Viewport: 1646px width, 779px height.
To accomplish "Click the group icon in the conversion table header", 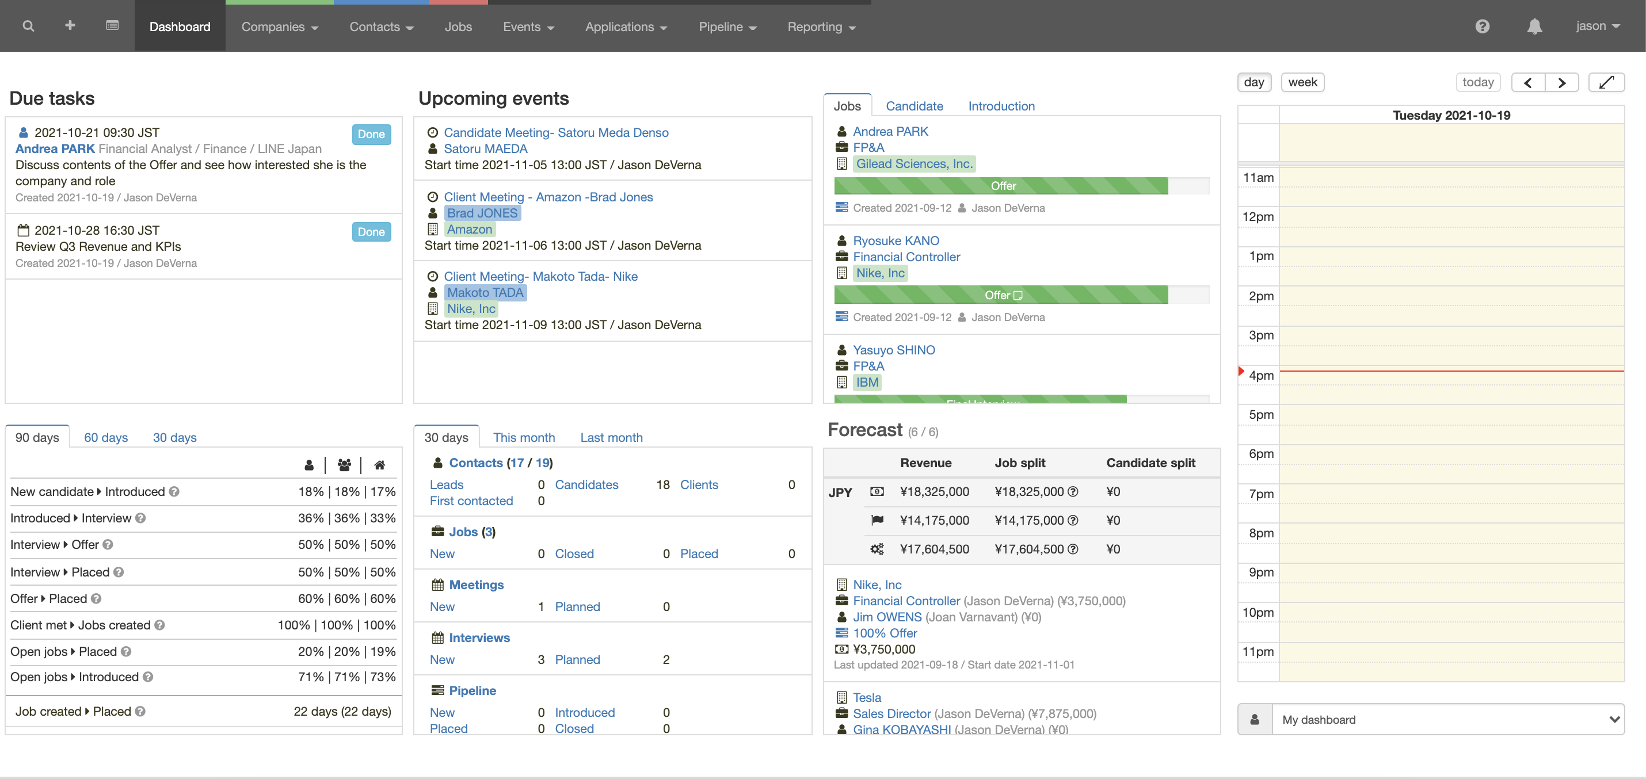I will tap(344, 465).
